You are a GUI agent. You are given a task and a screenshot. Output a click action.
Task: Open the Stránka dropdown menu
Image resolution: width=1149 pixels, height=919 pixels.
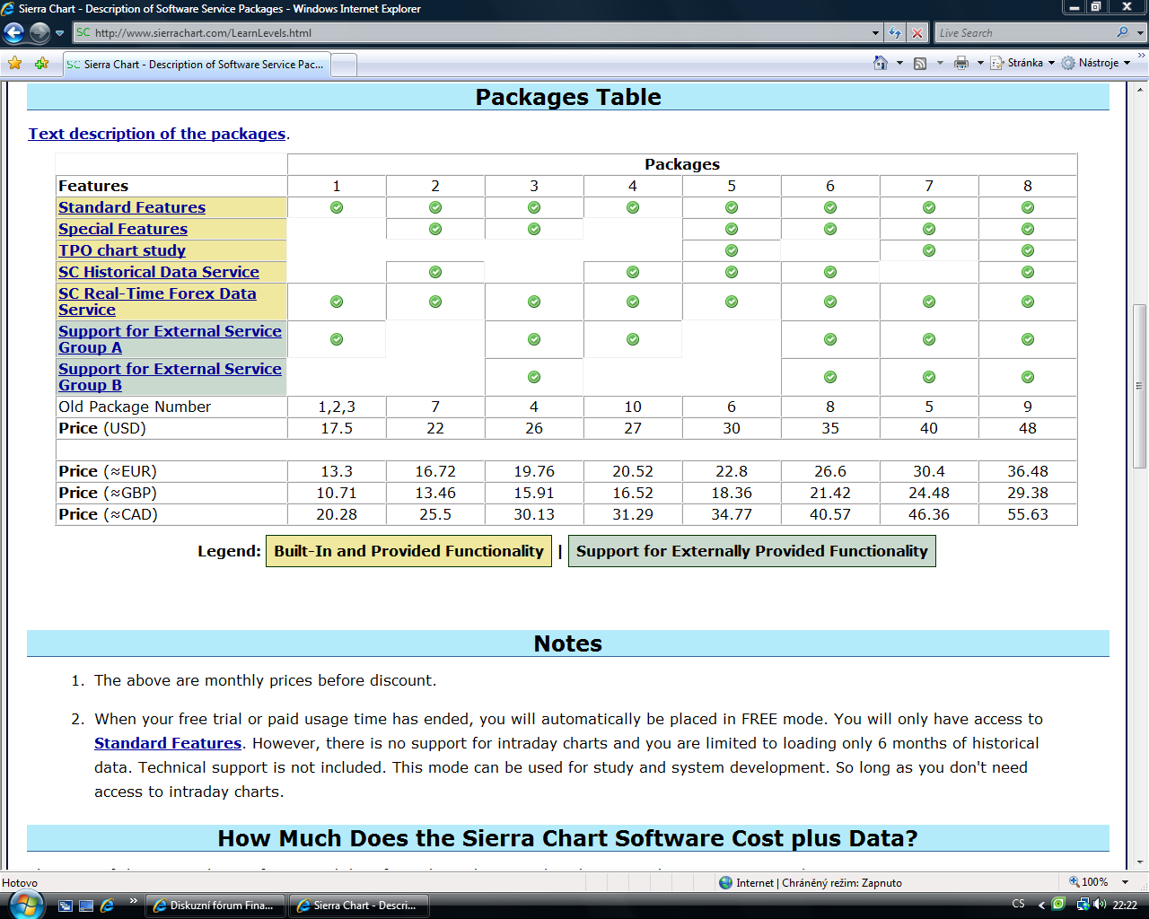coord(1023,63)
